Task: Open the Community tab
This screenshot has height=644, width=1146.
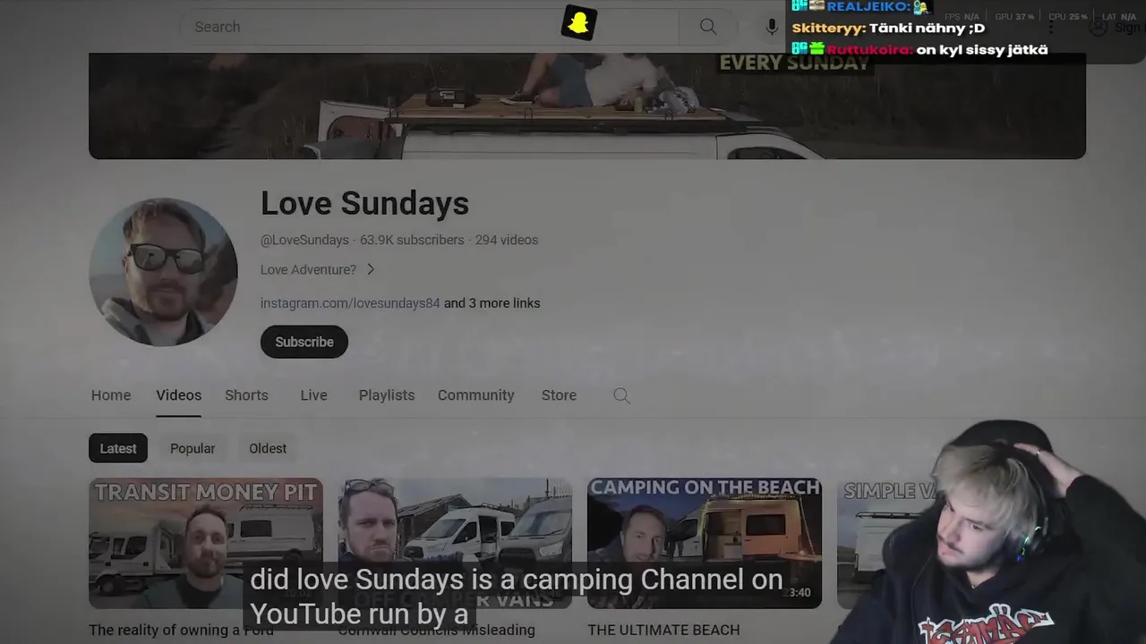Action: 475,395
